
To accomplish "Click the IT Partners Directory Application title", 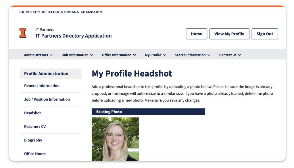I will (74, 36).
